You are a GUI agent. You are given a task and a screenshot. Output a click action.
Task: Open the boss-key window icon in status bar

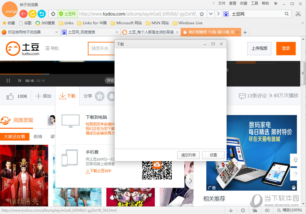click(x=255, y=210)
